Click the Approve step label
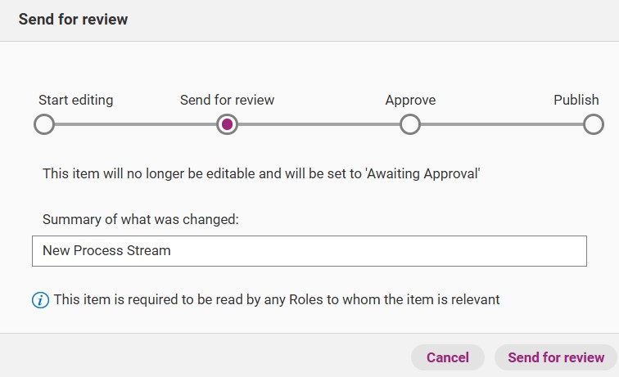The height and width of the screenshot is (377, 619). [410, 100]
